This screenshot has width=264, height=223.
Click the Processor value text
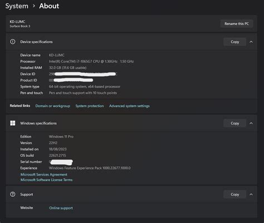91,61
